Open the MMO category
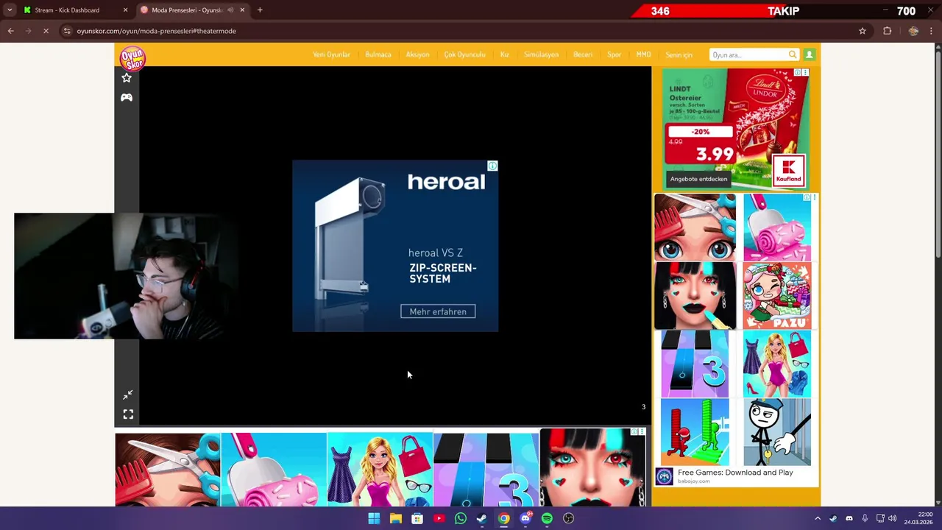This screenshot has height=530, width=942. (643, 54)
